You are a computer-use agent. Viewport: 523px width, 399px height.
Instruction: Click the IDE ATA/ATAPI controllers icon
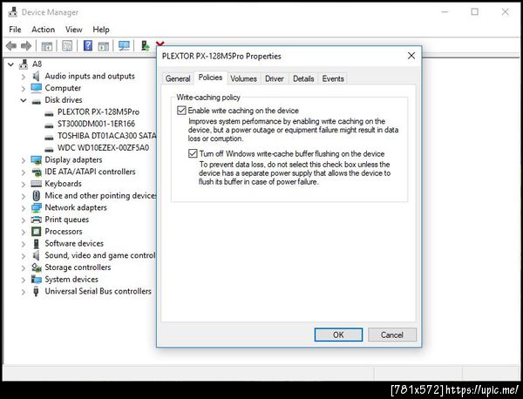pyautogui.click(x=36, y=172)
